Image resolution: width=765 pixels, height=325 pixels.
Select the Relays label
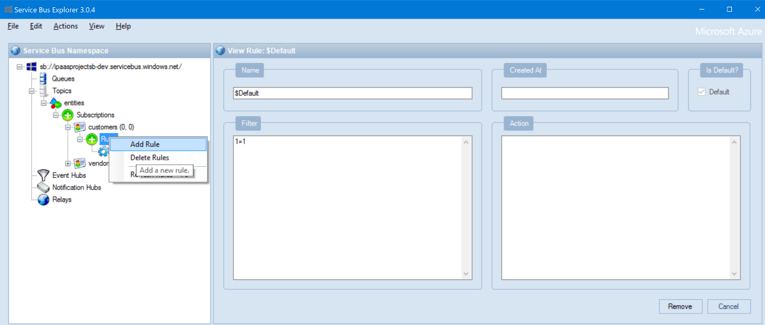tap(62, 199)
